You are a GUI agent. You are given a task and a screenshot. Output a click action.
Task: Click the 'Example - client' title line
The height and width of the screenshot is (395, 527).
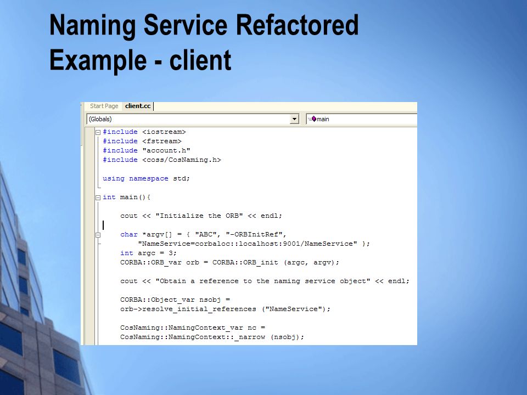(140, 60)
